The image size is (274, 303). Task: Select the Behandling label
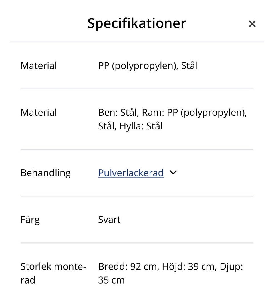[45, 173]
